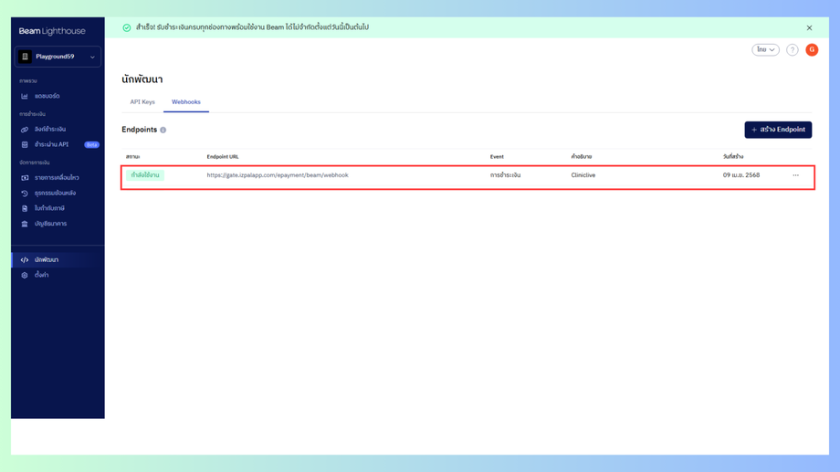Open ลิงก์ชำระเงิน in the sidebar
Viewport: 840px width, 472px height.
50,130
